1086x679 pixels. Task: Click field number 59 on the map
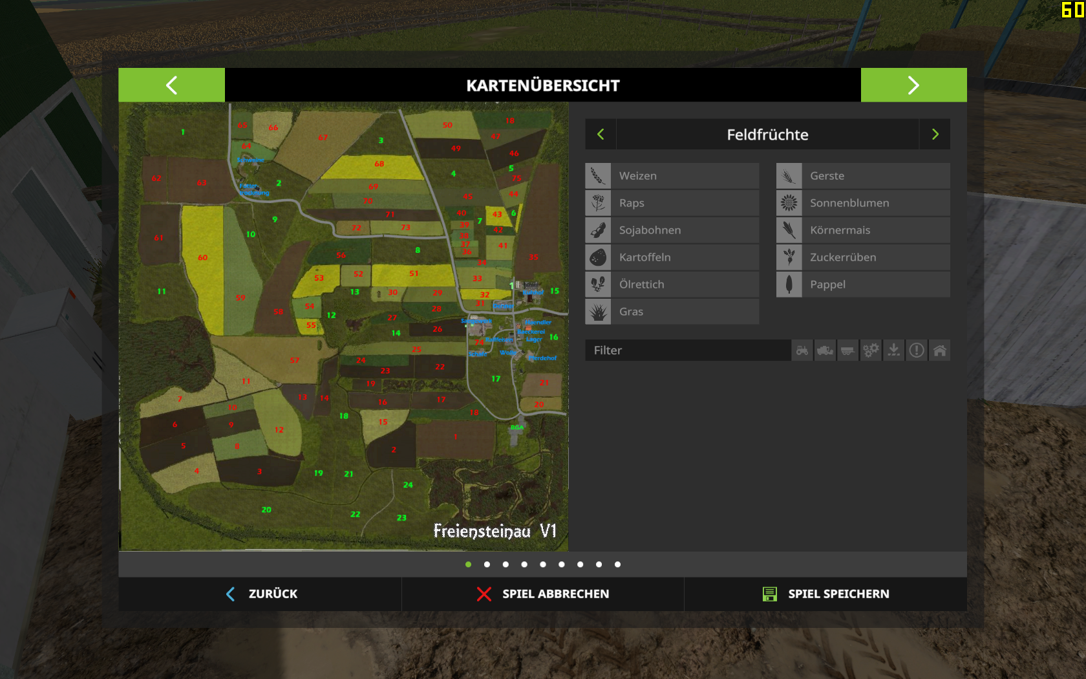240,297
